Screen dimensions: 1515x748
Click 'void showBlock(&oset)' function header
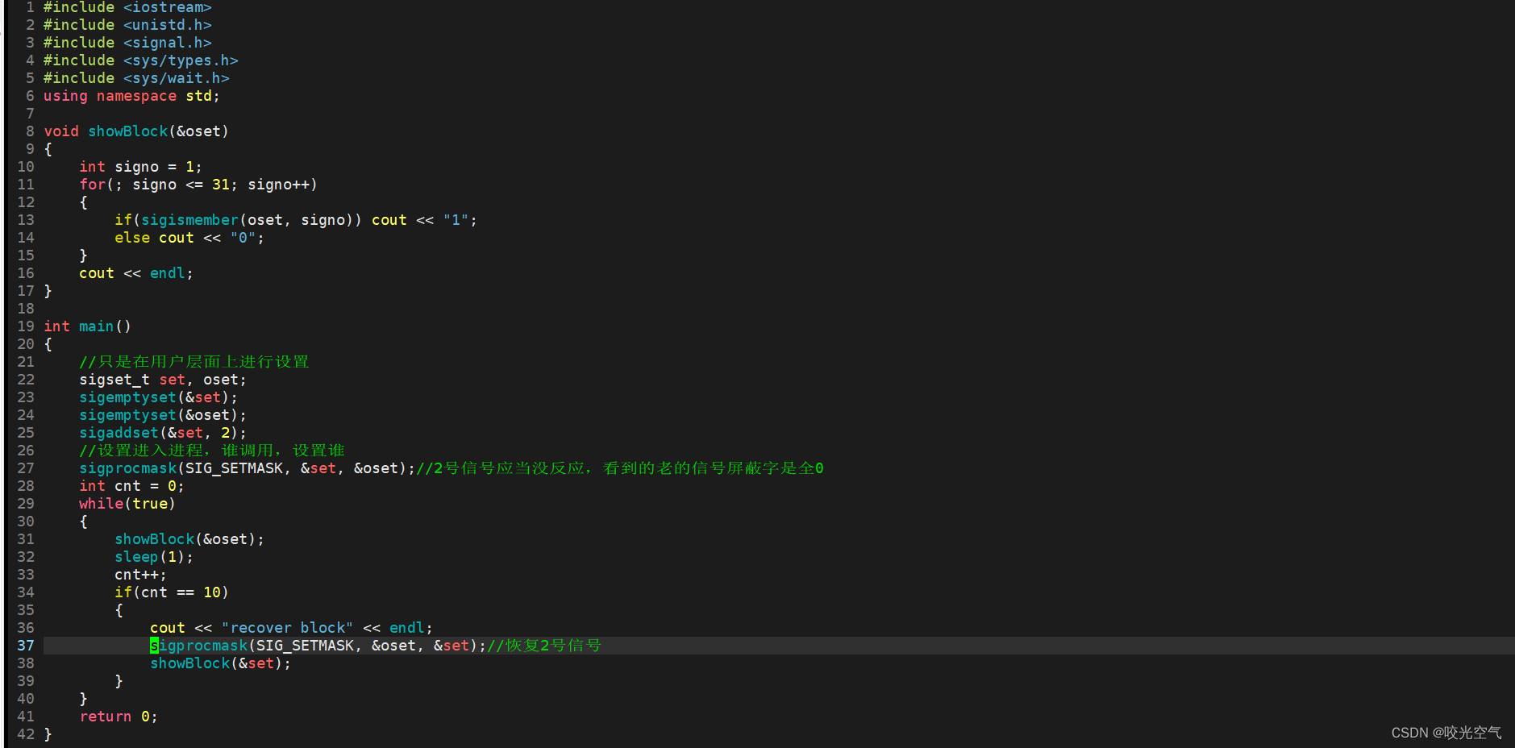[x=136, y=131]
